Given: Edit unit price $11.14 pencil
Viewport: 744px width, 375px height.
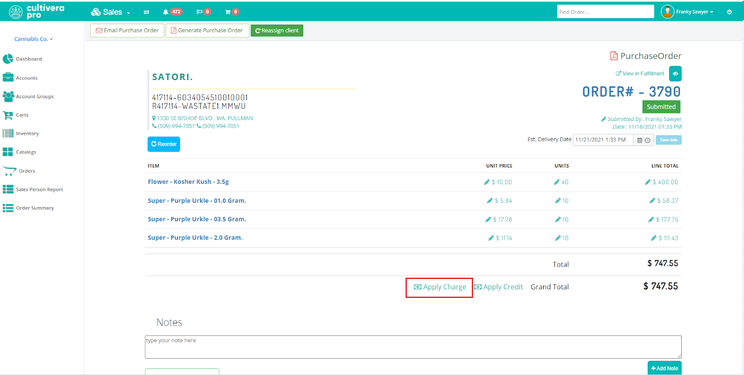Looking at the screenshot, I should point(491,238).
